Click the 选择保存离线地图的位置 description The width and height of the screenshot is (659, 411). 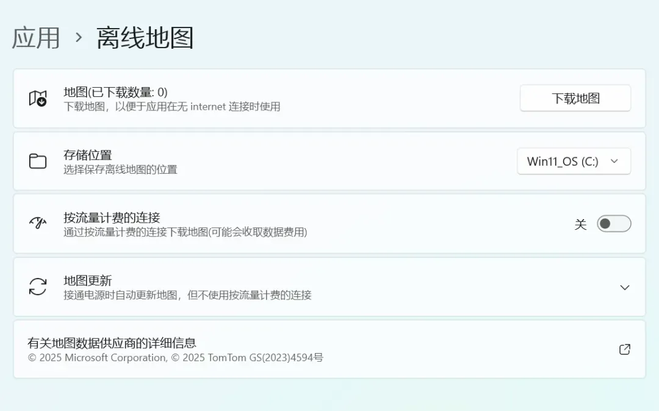pos(120,170)
